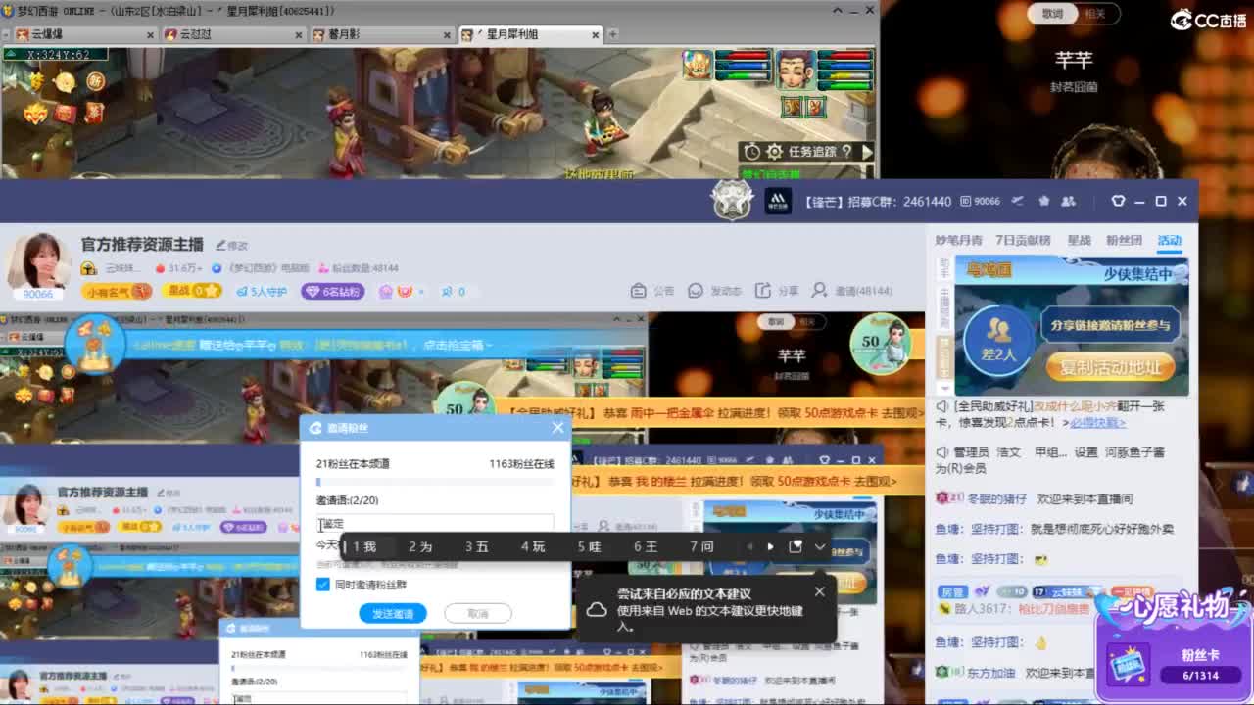Open the 必得快戳 link in chat
The width and height of the screenshot is (1254, 705).
point(1097,422)
